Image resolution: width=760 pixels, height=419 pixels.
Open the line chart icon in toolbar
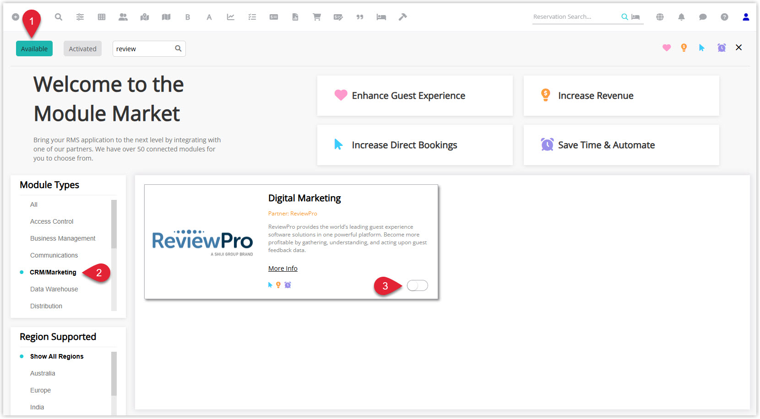(x=231, y=17)
